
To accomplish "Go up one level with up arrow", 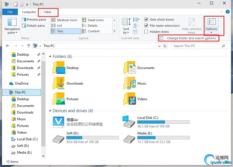I will point(29,46).
